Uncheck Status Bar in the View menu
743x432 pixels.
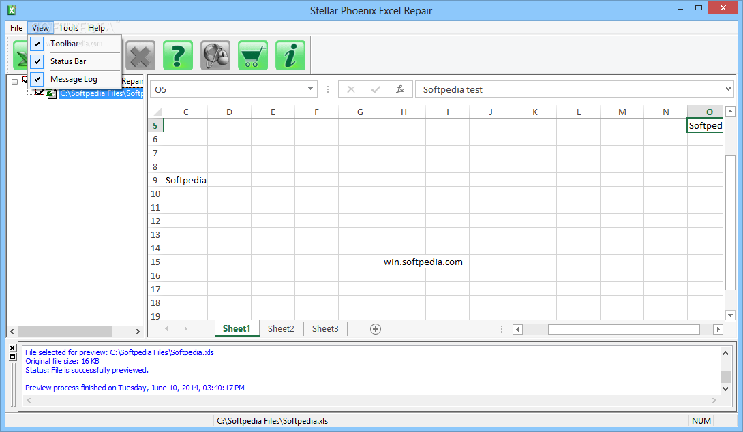(37, 61)
